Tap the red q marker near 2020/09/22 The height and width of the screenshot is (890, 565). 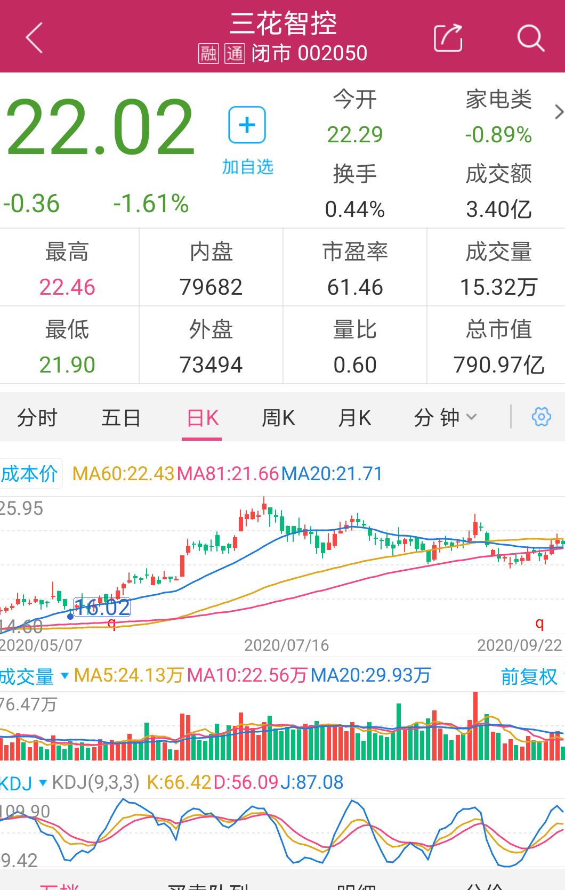(x=539, y=623)
